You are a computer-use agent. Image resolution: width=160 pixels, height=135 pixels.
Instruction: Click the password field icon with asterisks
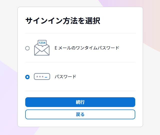[42, 76]
